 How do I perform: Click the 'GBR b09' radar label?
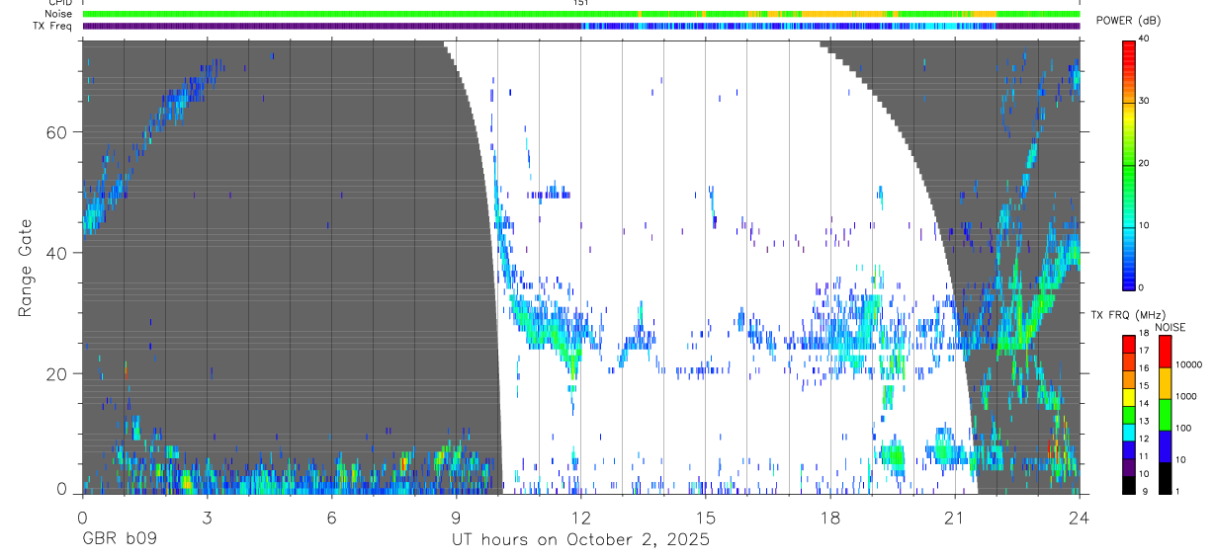[119, 539]
